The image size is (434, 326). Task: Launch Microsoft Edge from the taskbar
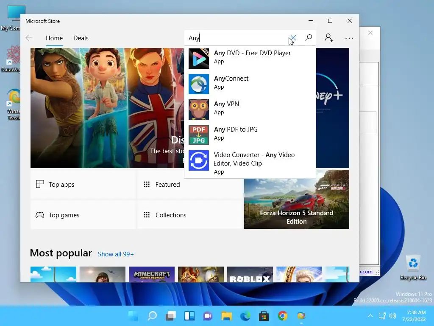245,316
